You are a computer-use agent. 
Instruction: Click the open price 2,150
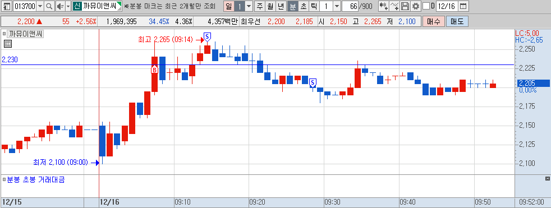pyautogui.click(x=338, y=21)
